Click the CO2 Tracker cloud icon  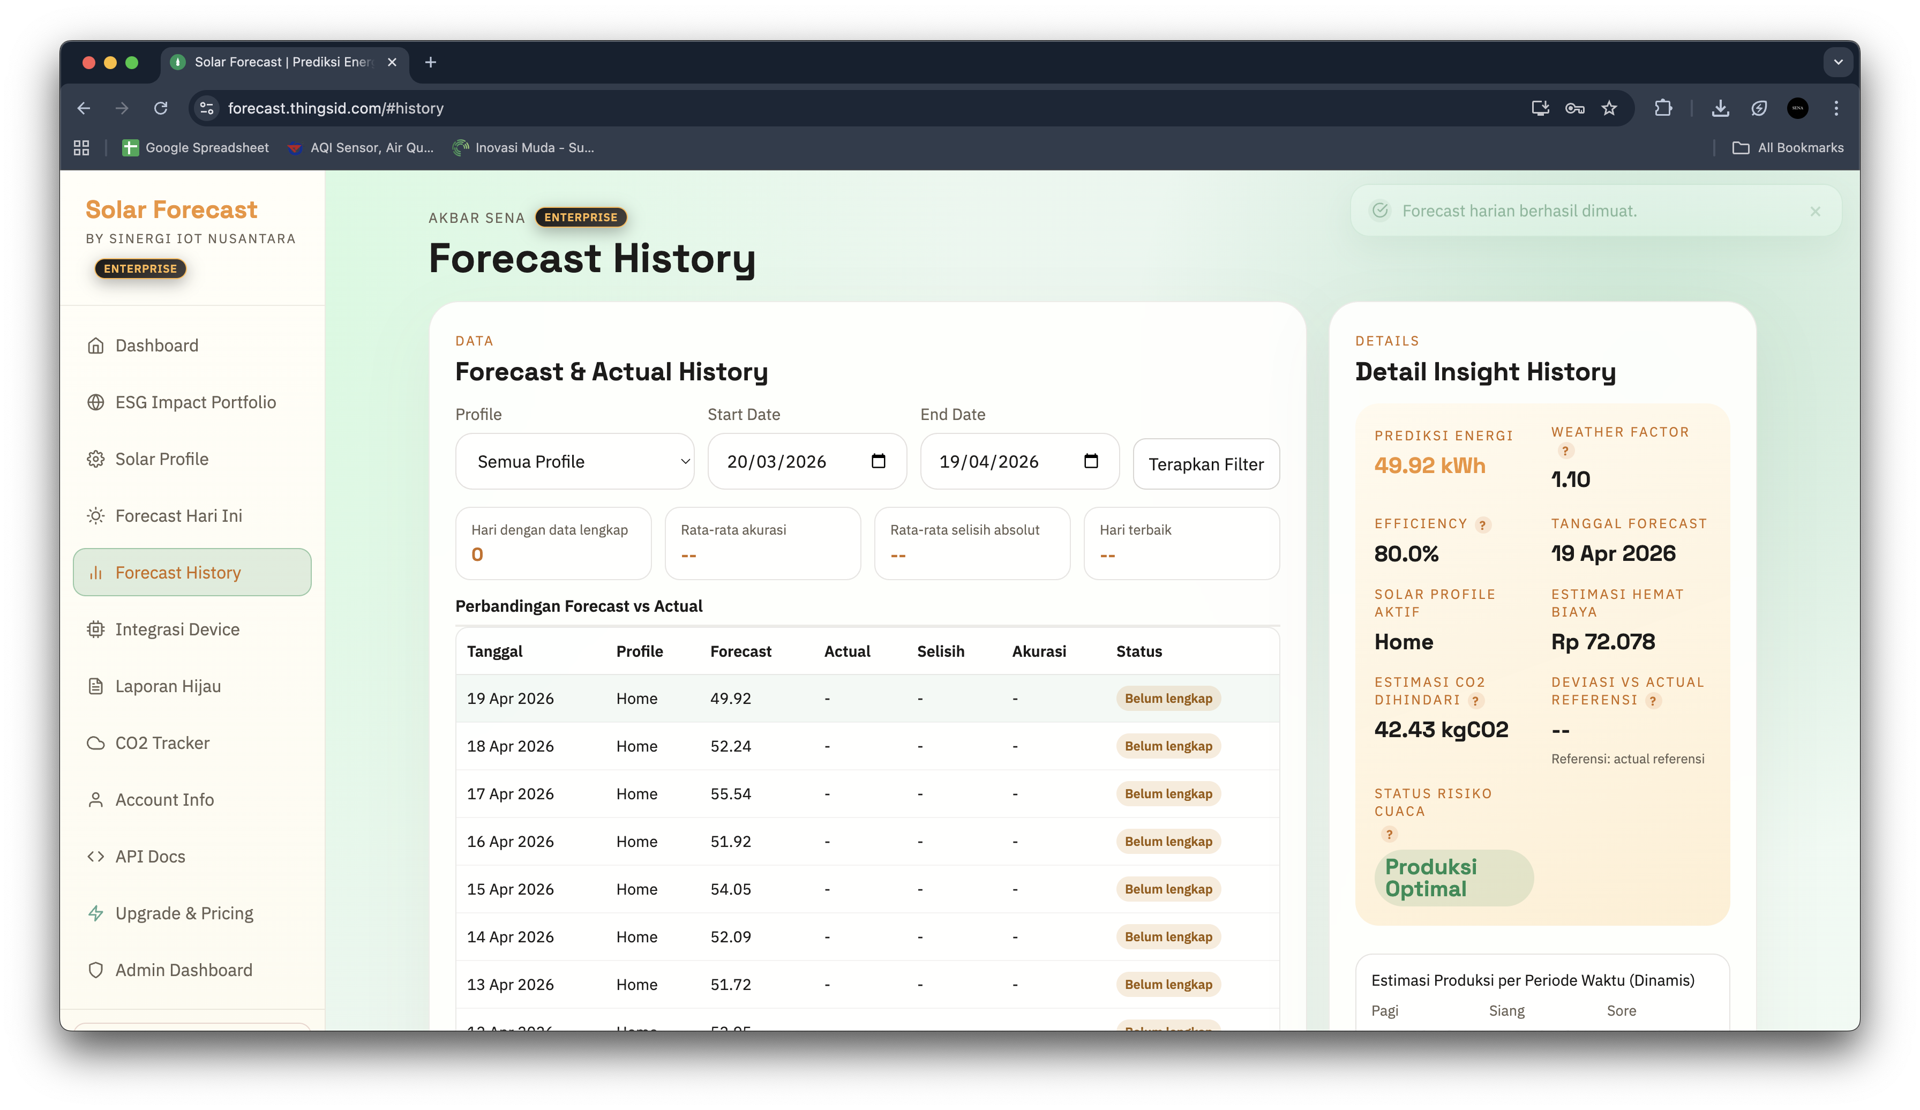96,742
